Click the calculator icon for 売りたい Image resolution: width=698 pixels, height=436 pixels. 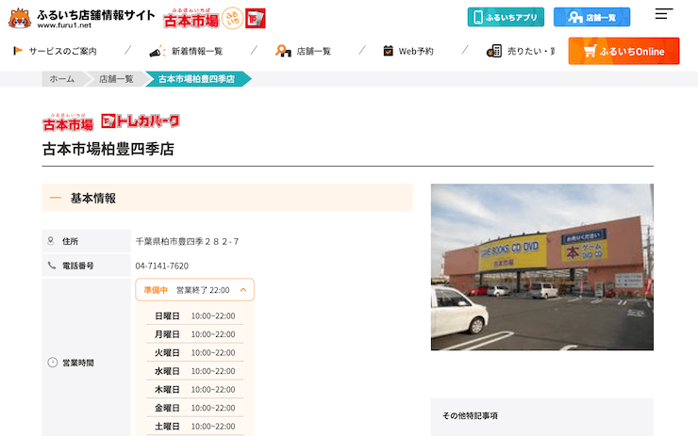coord(494,51)
